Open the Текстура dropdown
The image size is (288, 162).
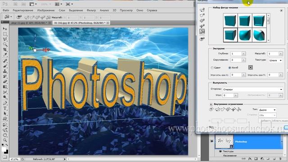coord(275,60)
